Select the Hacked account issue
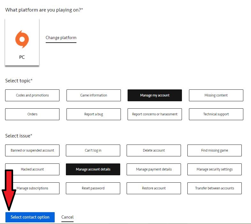The height and width of the screenshot is (224, 251). (32, 169)
